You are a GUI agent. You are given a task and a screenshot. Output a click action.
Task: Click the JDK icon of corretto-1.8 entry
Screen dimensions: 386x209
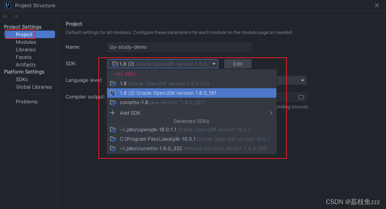113,103
